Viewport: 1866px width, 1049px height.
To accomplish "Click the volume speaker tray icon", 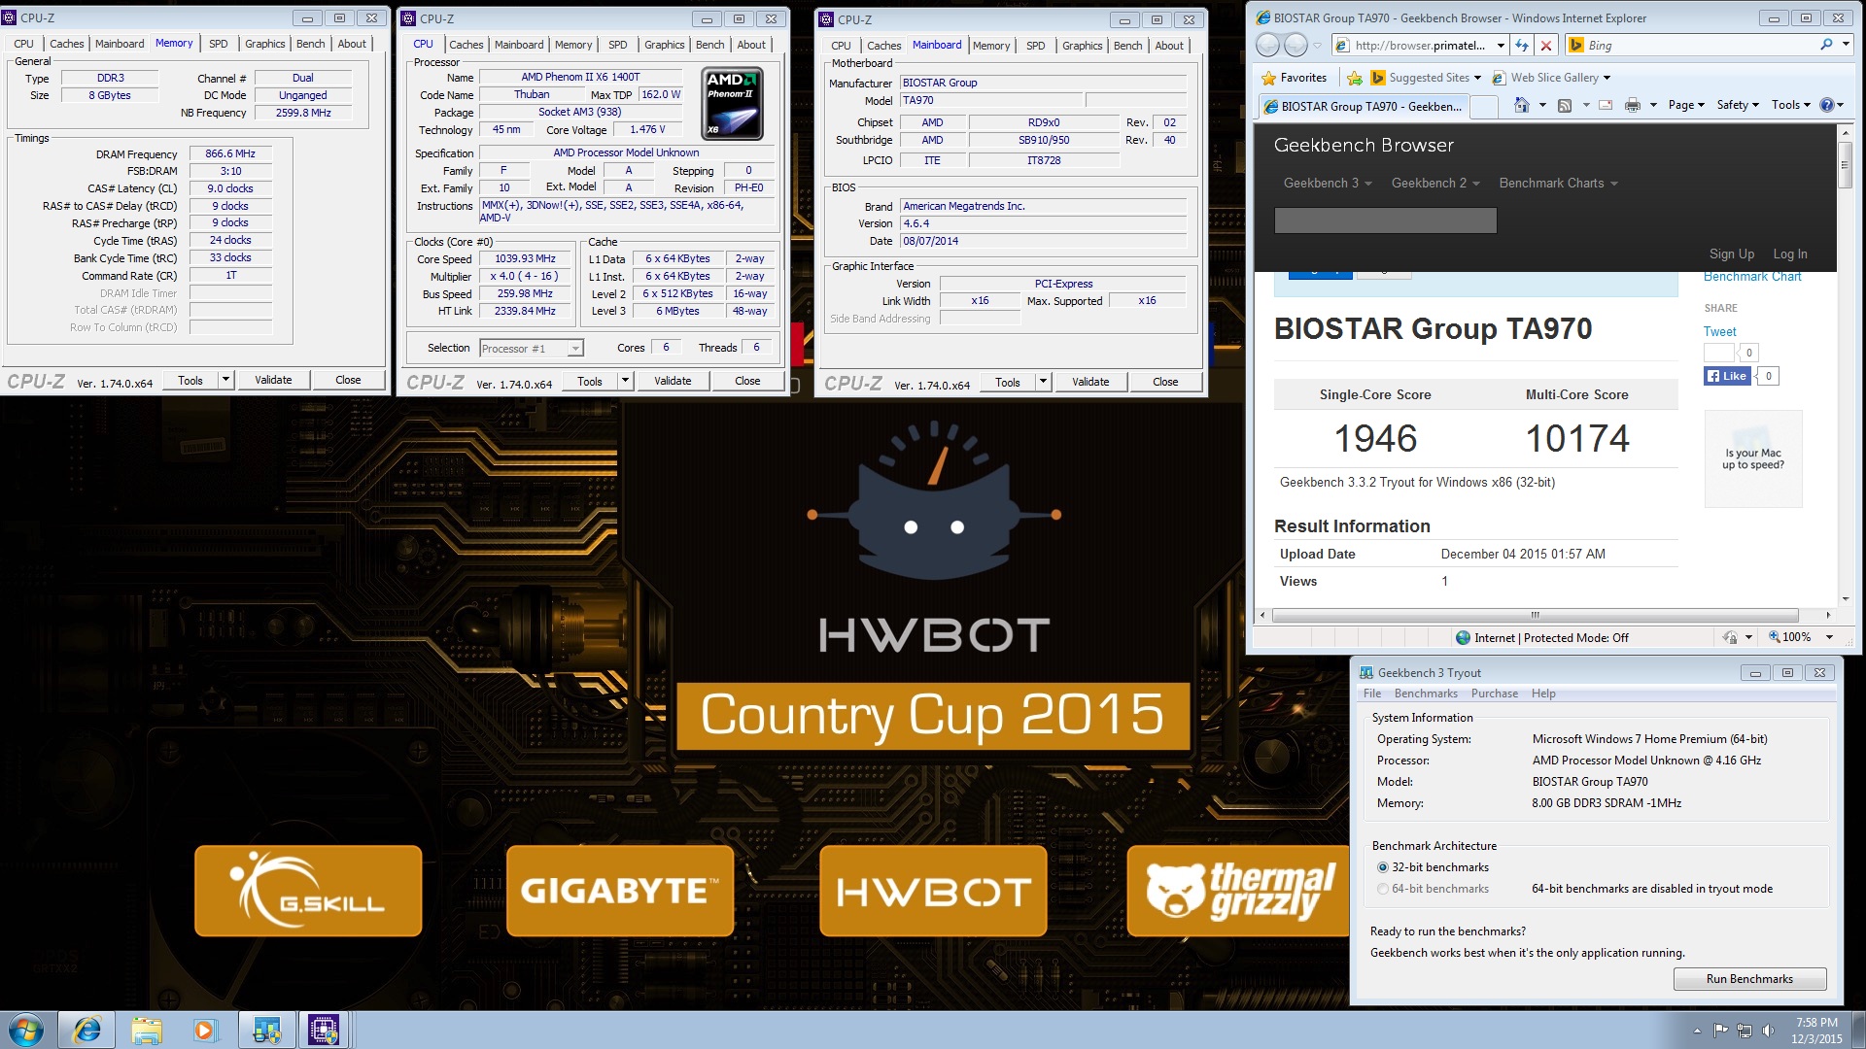I will [x=1768, y=1031].
